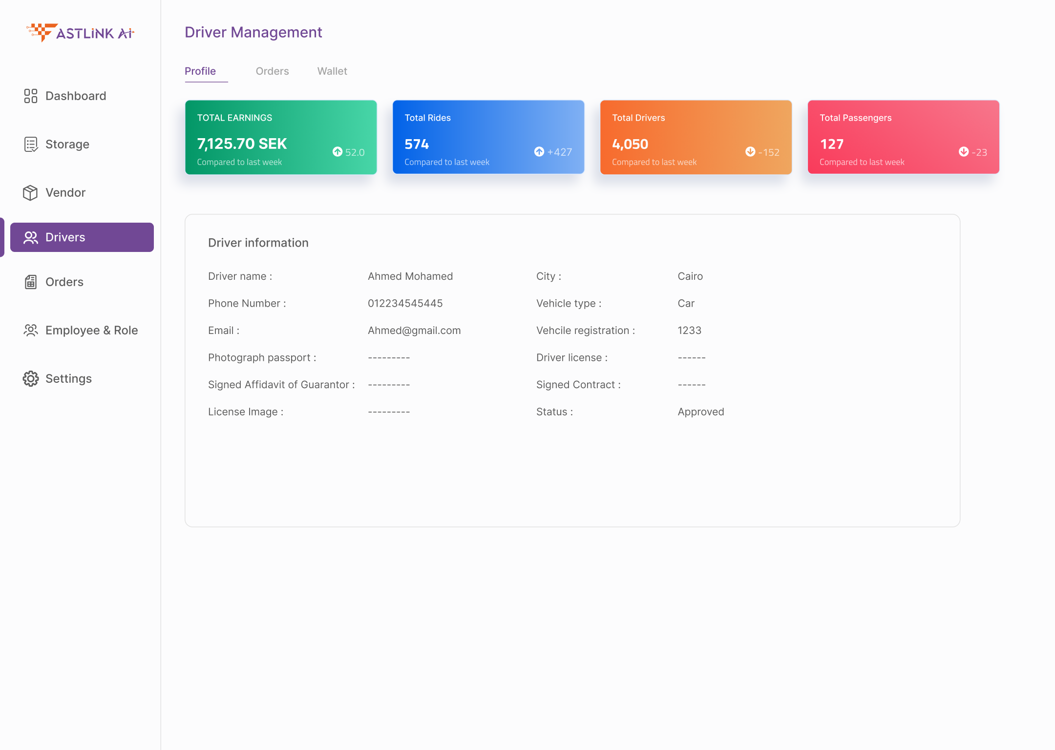Click the Approved status value

click(x=700, y=412)
